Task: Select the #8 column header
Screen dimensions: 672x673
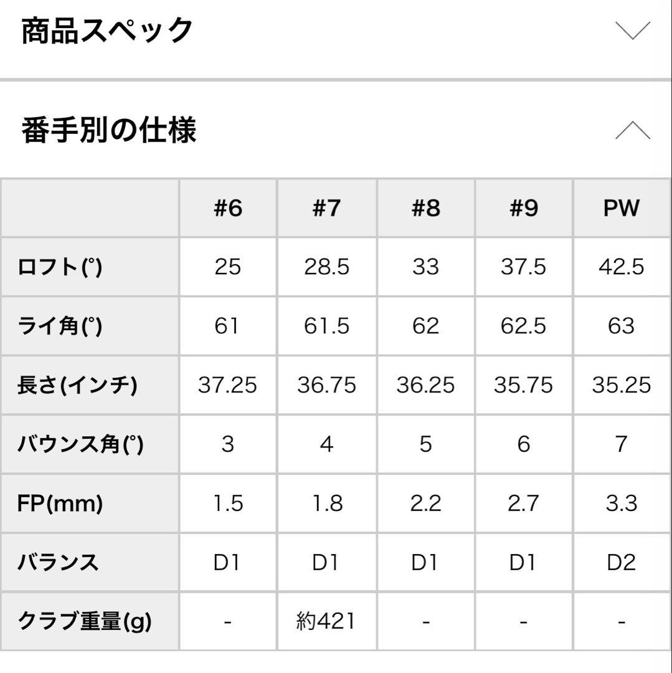Action: pyautogui.click(x=425, y=208)
